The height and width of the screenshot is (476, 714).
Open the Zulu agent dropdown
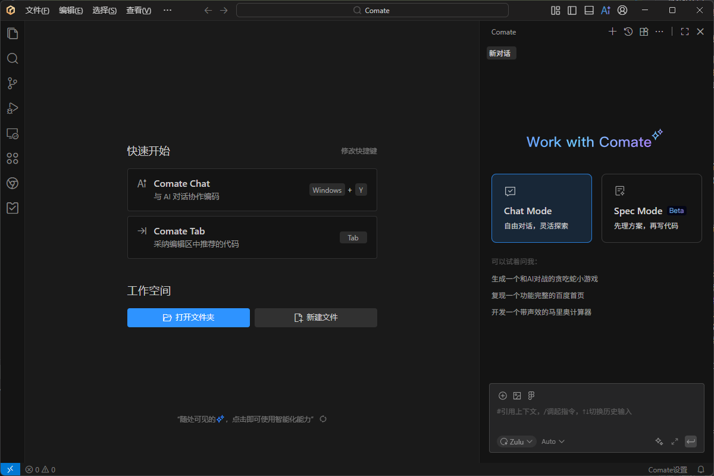(x=516, y=441)
